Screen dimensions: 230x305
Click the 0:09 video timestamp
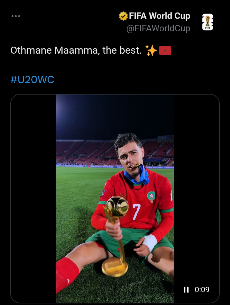point(202,290)
